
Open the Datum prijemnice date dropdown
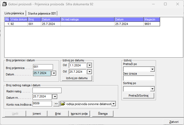coord(54,73)
